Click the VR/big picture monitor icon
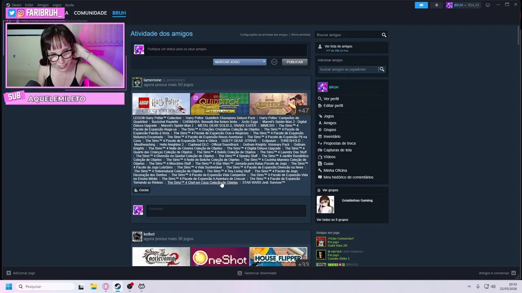This screenshot has height=293, width=522. 487,5
